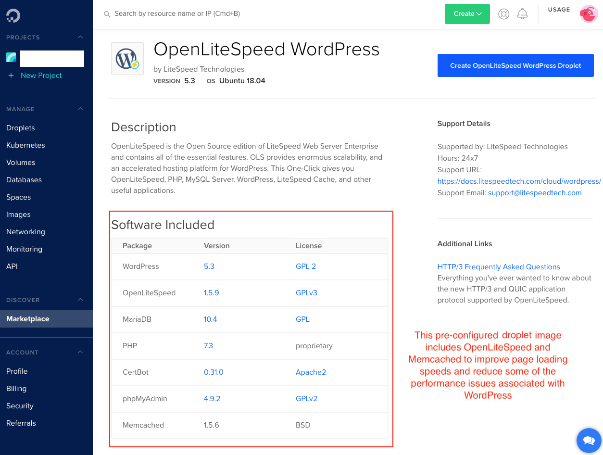Click the OpenLiteSpeed WordPress logo
The width and height of the screenshot is (603, 455).
tap(127, 59)
